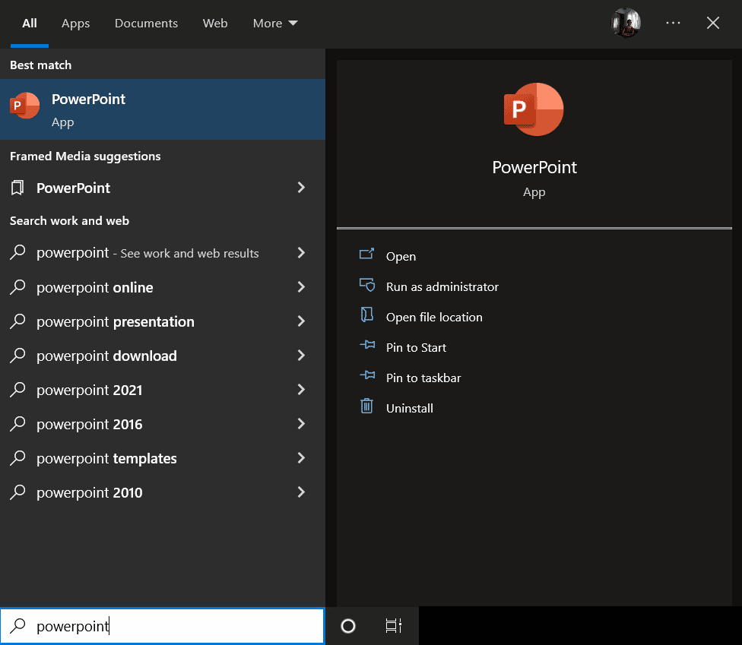Click the Task View taskbar icon
The height and width of the screenshot is (645, 742).
pyautogui.click(x=393, y=626)
